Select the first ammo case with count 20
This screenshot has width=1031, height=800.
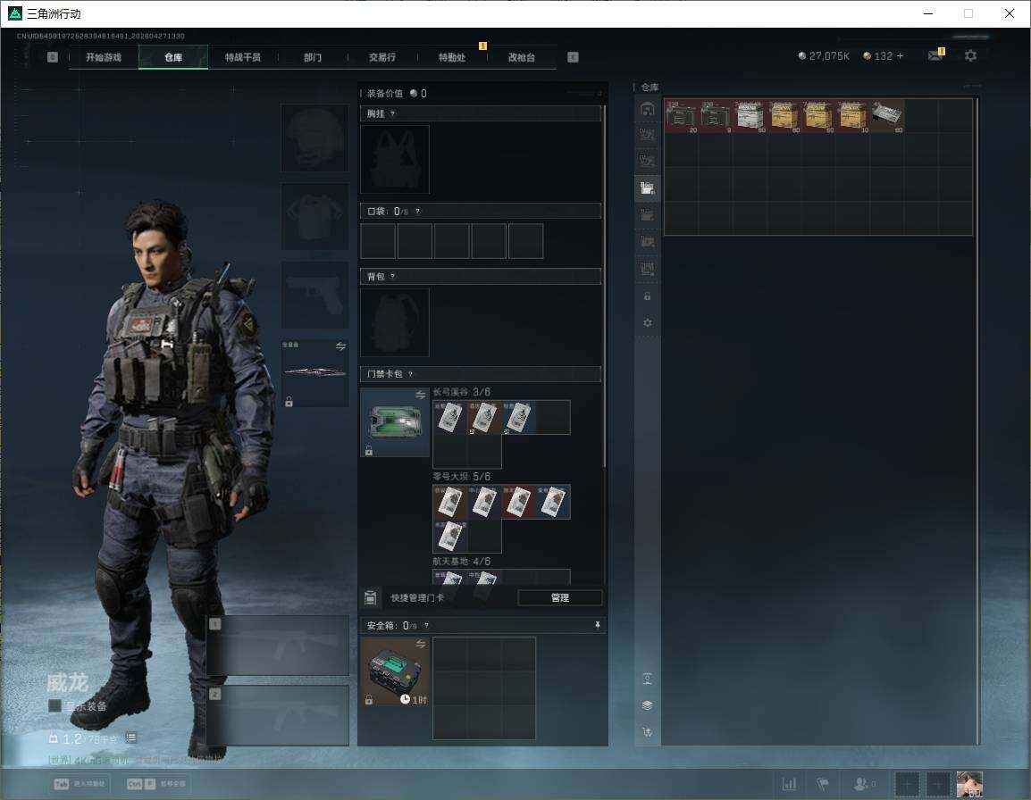click(x=682, y=116)
